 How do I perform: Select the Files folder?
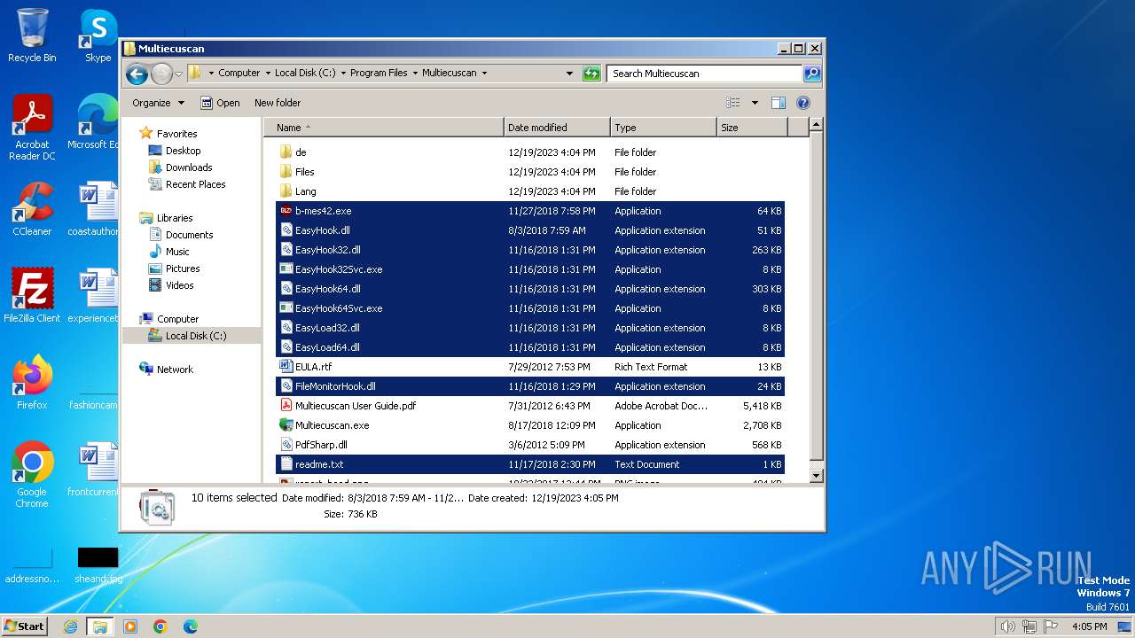[530, 172]
